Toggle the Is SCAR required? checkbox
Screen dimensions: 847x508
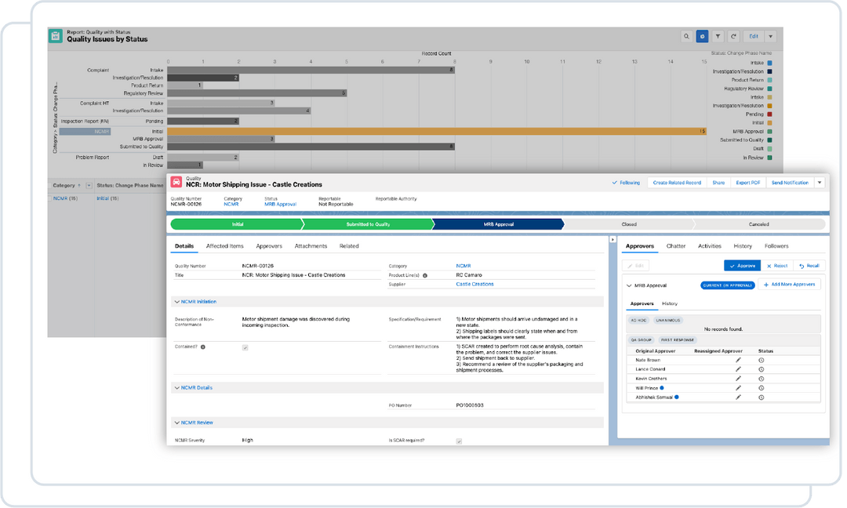click(x=458, y=441)
